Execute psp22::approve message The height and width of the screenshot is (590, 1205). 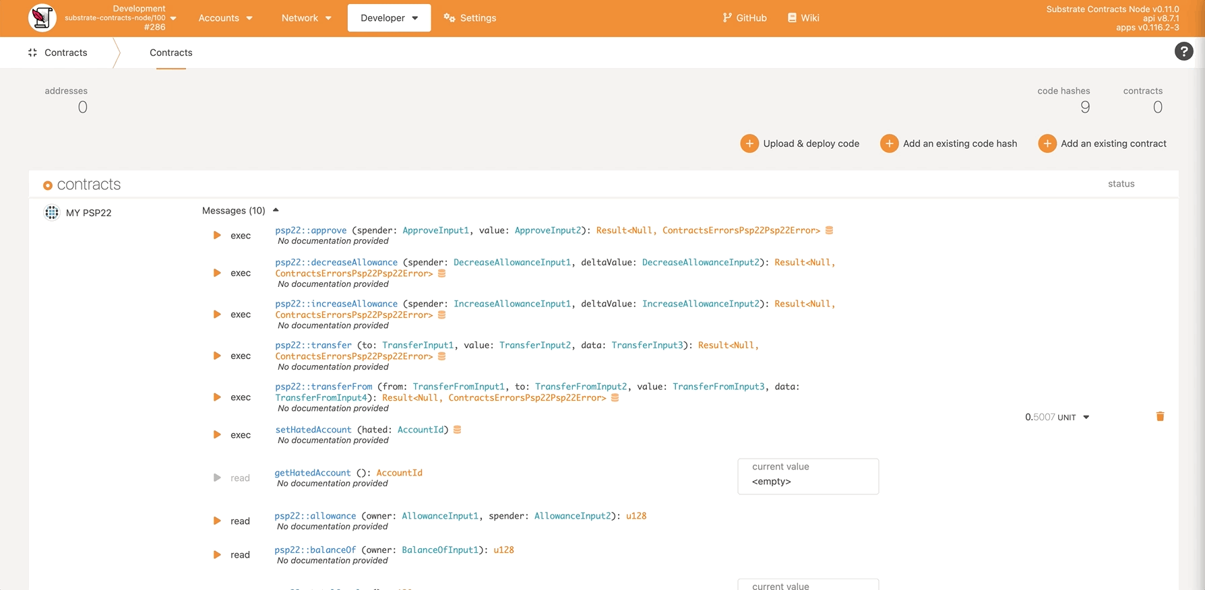coord(217,235)
